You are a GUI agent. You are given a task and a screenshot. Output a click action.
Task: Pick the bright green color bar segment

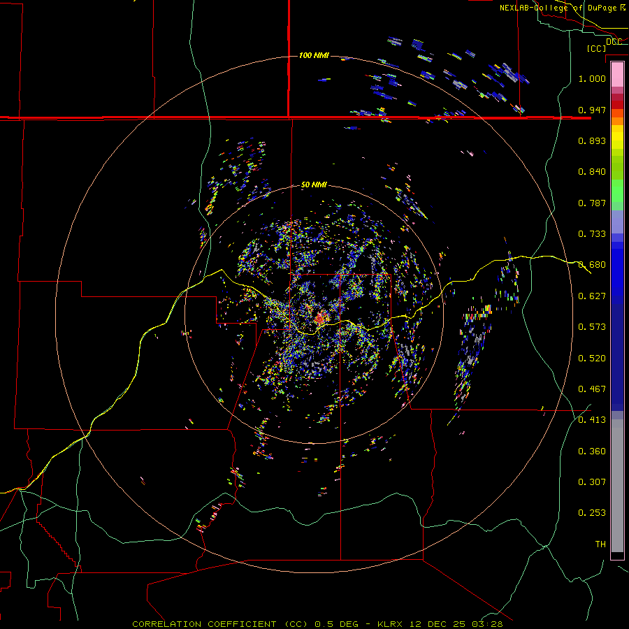tap(617, 191)
